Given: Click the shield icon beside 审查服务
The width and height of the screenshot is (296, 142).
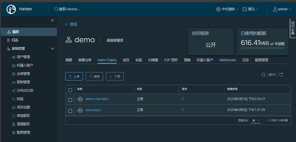Looking at the screenshot, I should [14, 116].
